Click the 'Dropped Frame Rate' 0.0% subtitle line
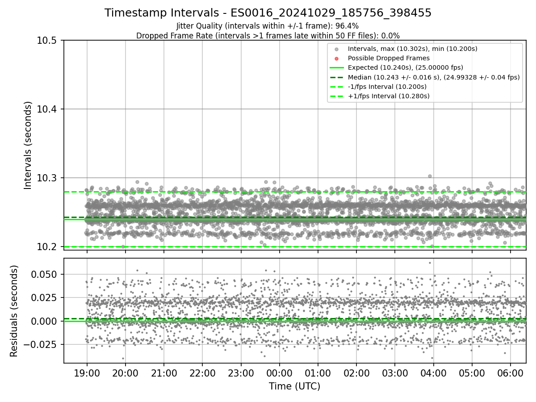This screenshot has width=536, height=402. (x=268, y=35)
